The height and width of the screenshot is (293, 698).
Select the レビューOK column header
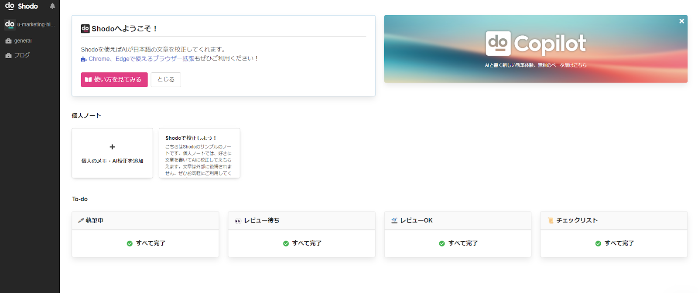pos(458,221)
